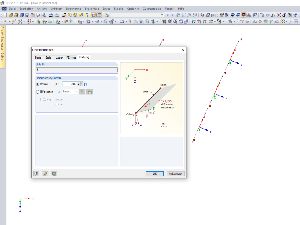Open load case combo box in toolbar

coord(137,15)
